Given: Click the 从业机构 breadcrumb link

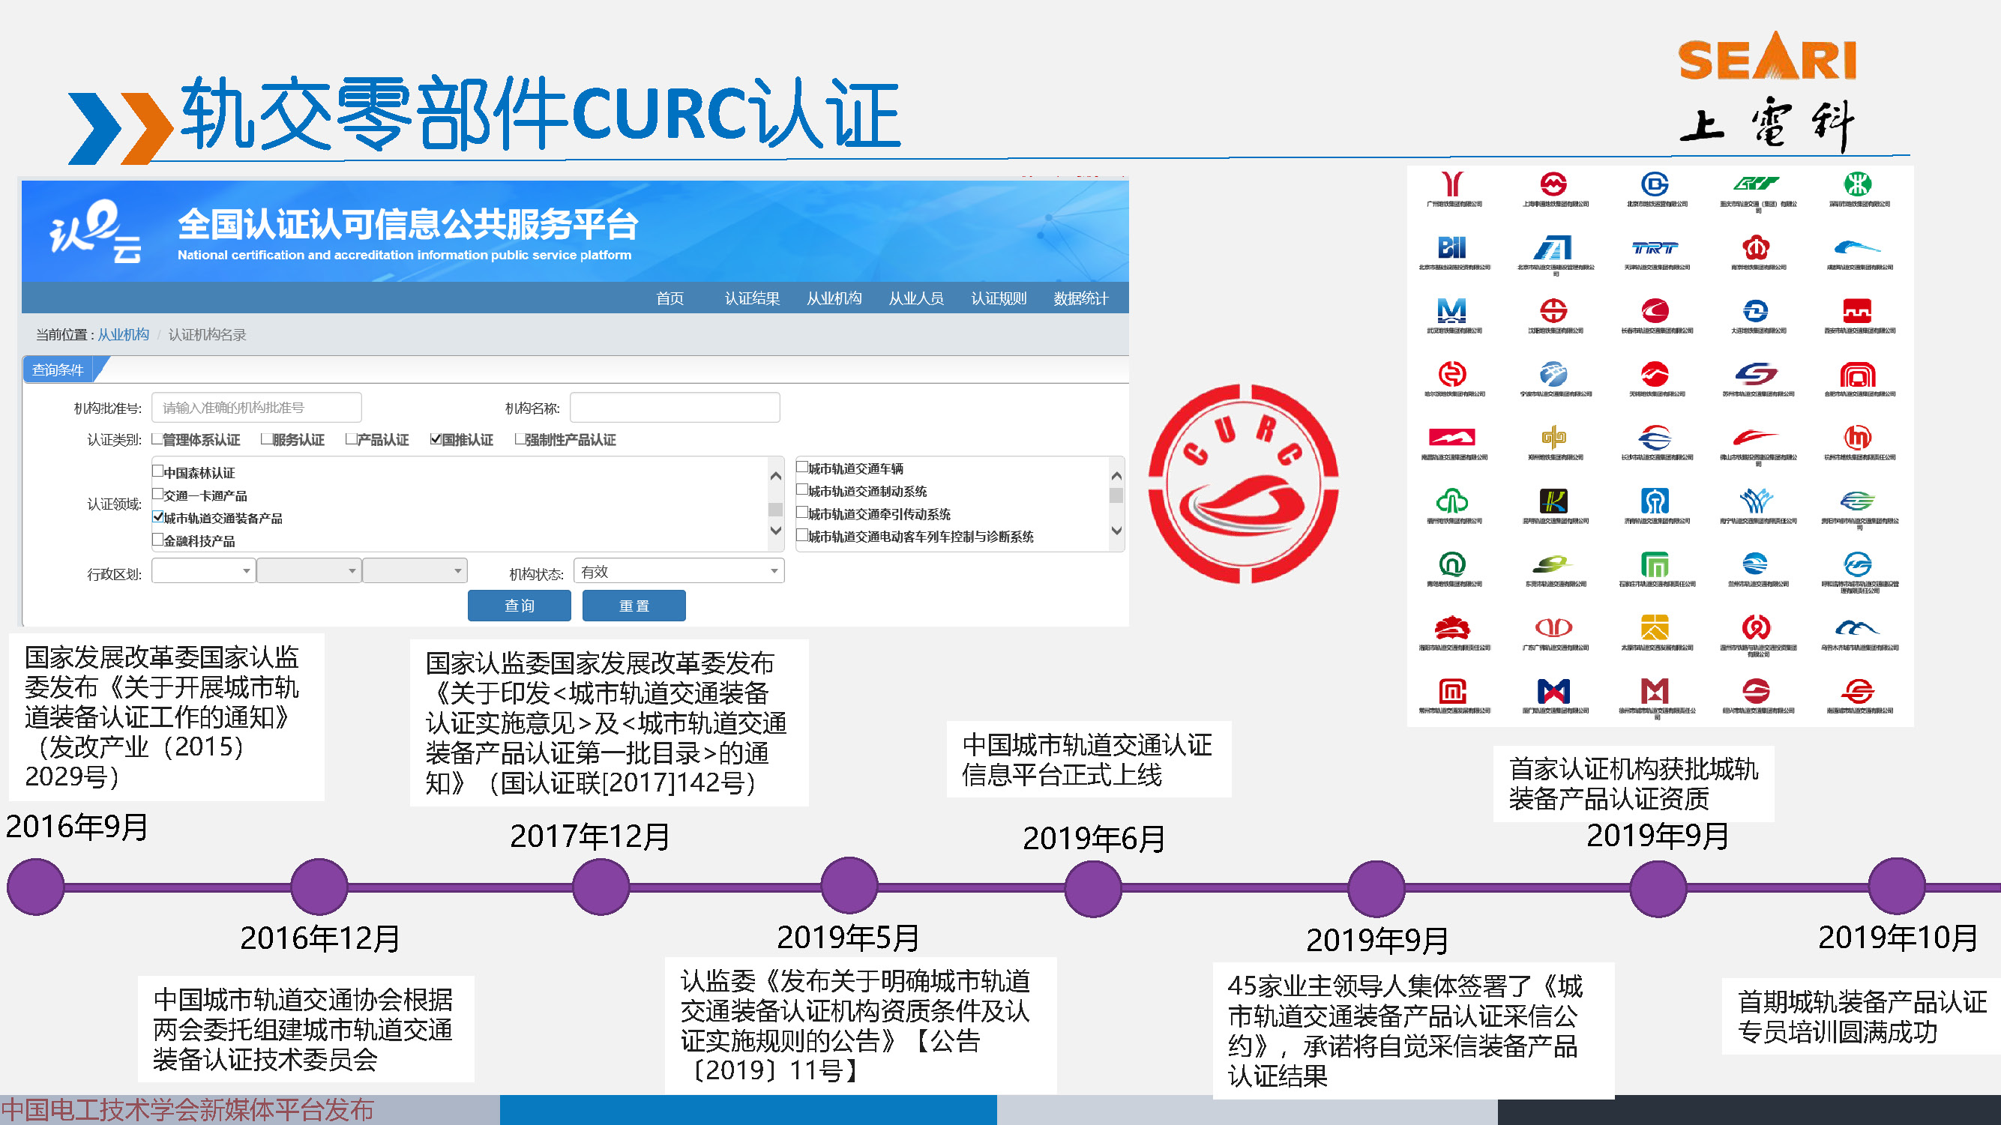Looking at the screenshot, I should tap(123, 334).
